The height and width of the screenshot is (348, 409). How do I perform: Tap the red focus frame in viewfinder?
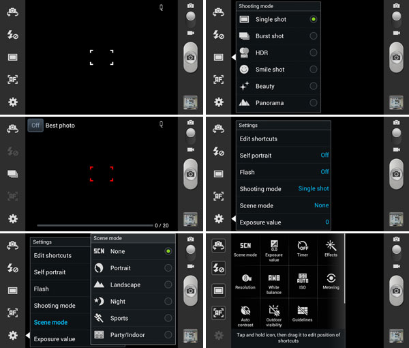click(x=102, y=174)
